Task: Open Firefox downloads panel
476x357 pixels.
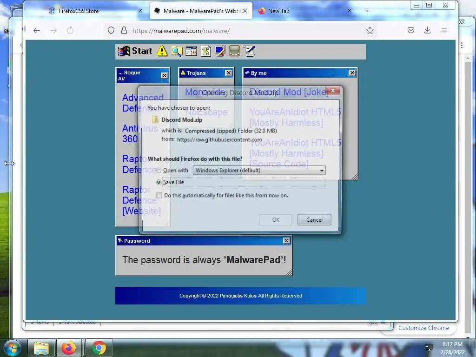Action: coord(428,30)
